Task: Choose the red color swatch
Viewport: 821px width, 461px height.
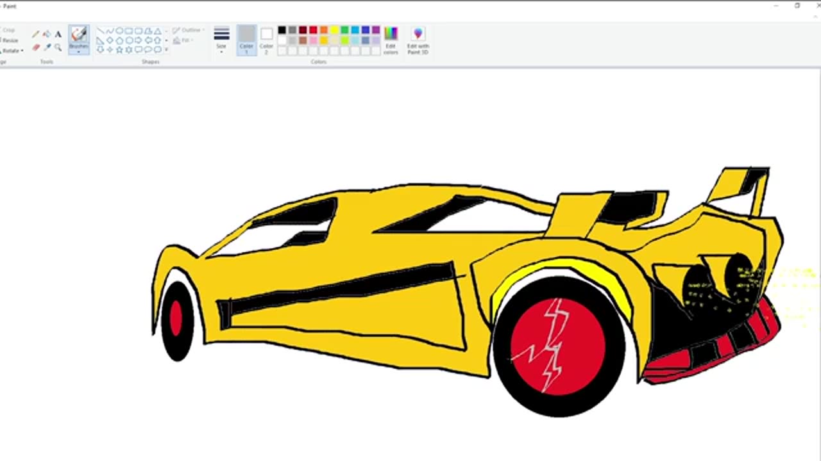Action: coord(313,30)
